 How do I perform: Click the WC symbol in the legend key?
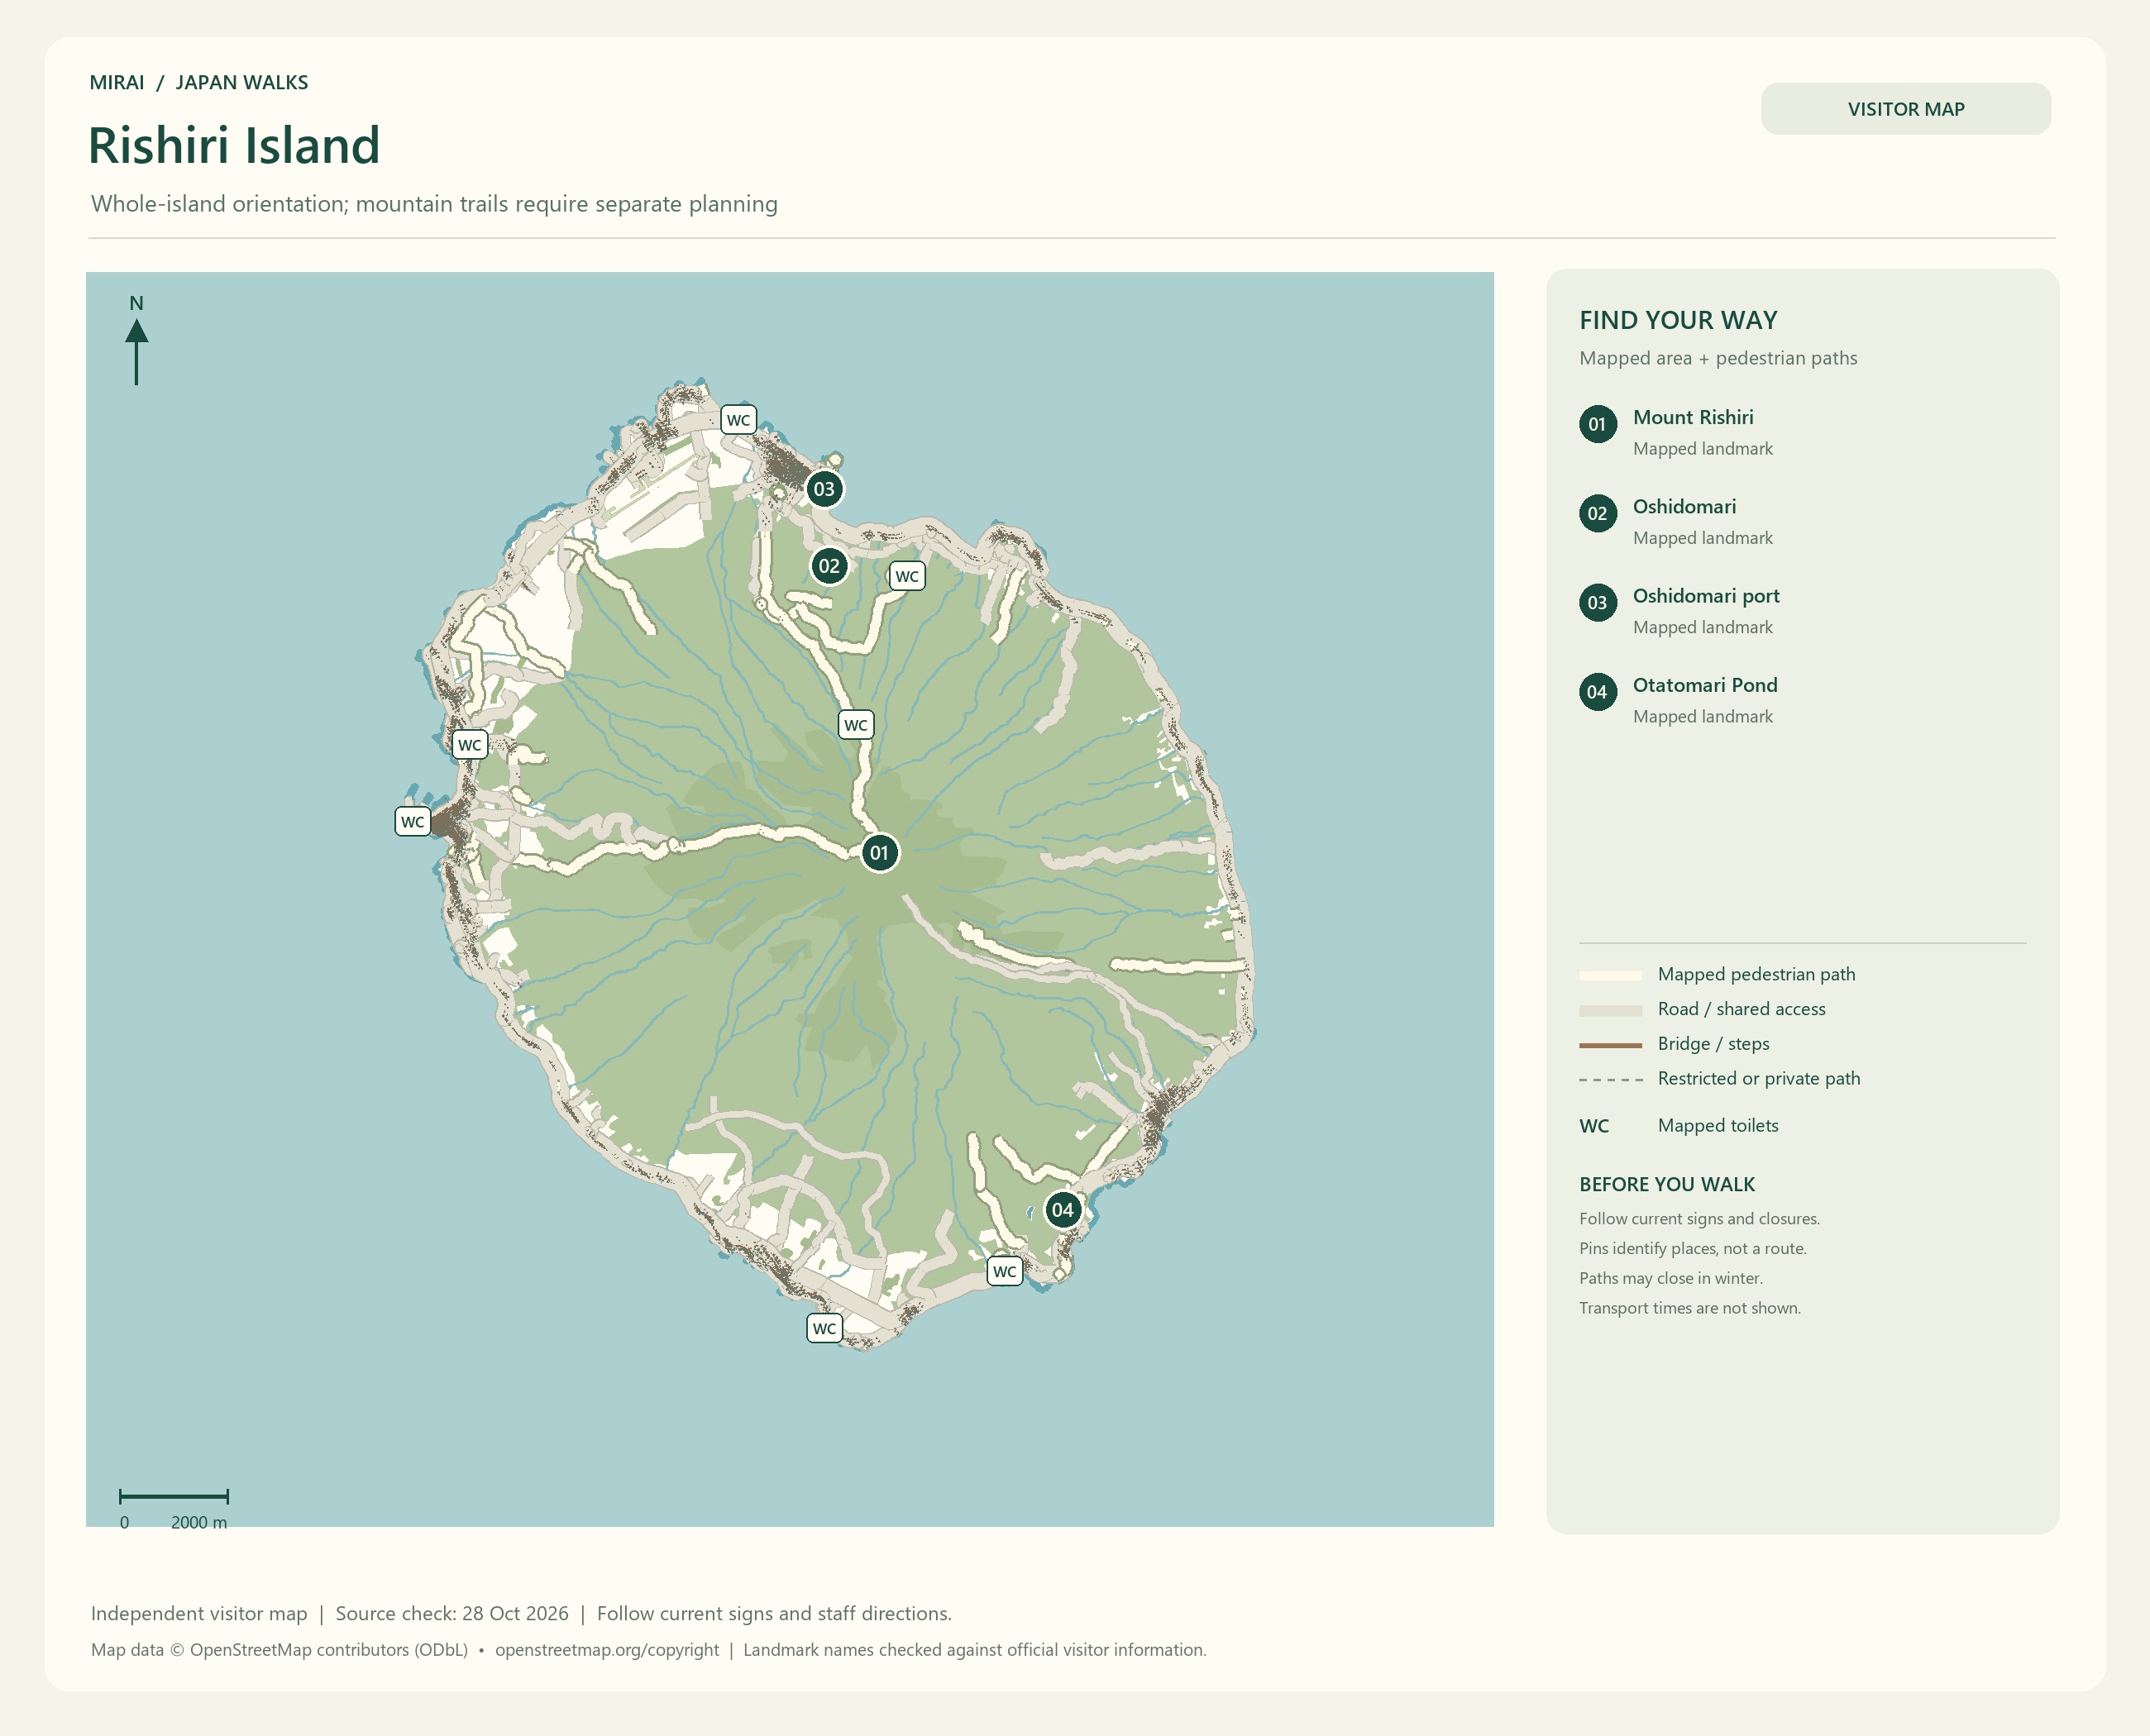[x=1595, y=1126]
